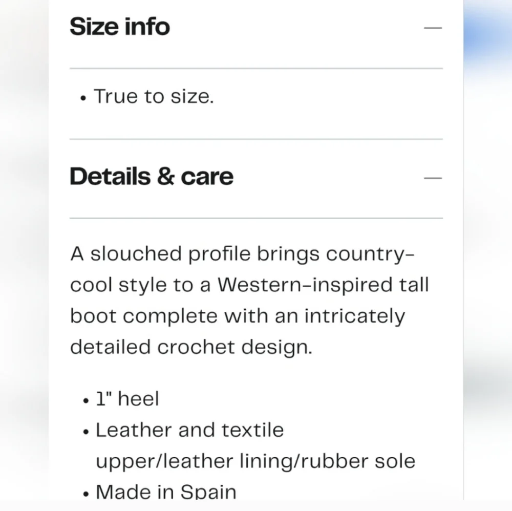Collapse the Size info section minus icon
The height and width of the screenshot is (511, 512).
(433, 28)
